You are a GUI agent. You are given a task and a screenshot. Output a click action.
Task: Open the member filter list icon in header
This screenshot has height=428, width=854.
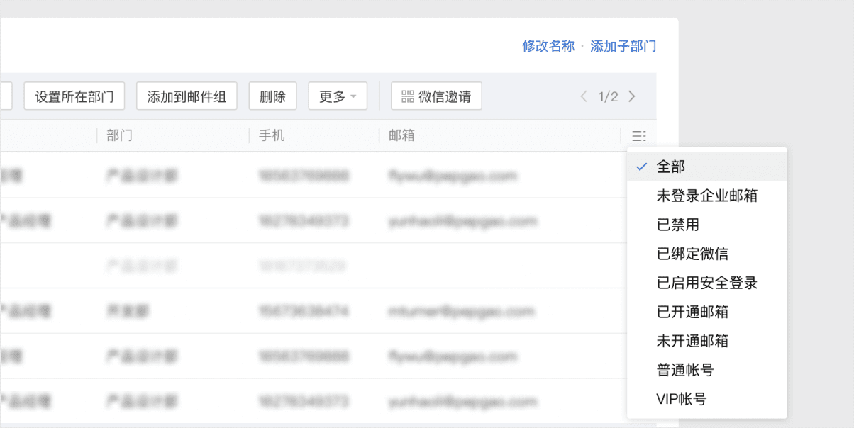639,135
